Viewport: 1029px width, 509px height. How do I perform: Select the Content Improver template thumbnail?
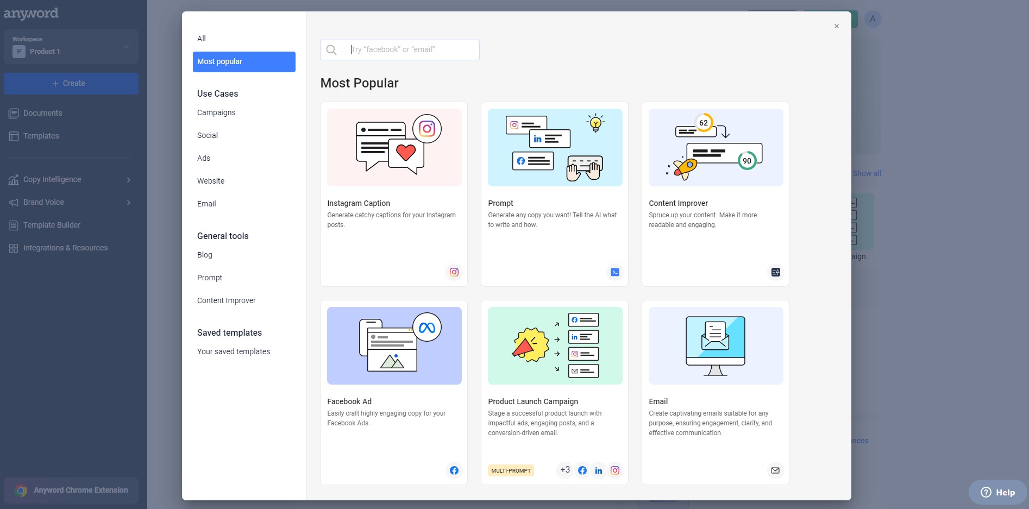pyautogui.click(x=716, y=148)
